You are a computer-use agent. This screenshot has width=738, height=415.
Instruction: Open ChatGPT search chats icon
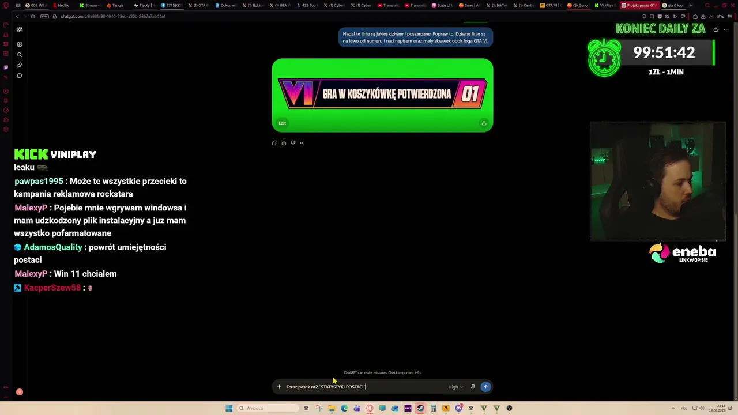coord(19,55)
